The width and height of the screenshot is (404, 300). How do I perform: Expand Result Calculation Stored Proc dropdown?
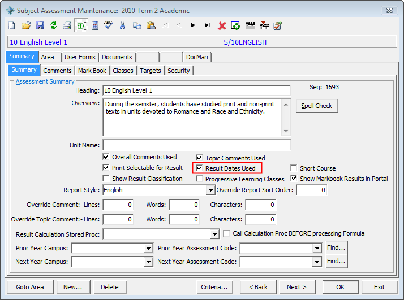click(x=214, y=234)
